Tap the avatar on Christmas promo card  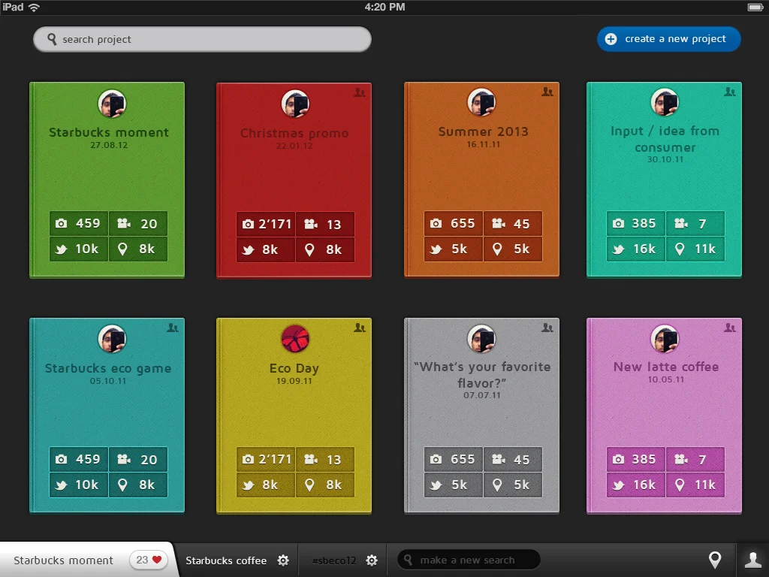(x=294, y=104)
